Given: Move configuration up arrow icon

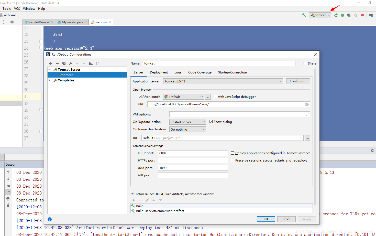Looking at the screenshot, I should tap(77, 63).
